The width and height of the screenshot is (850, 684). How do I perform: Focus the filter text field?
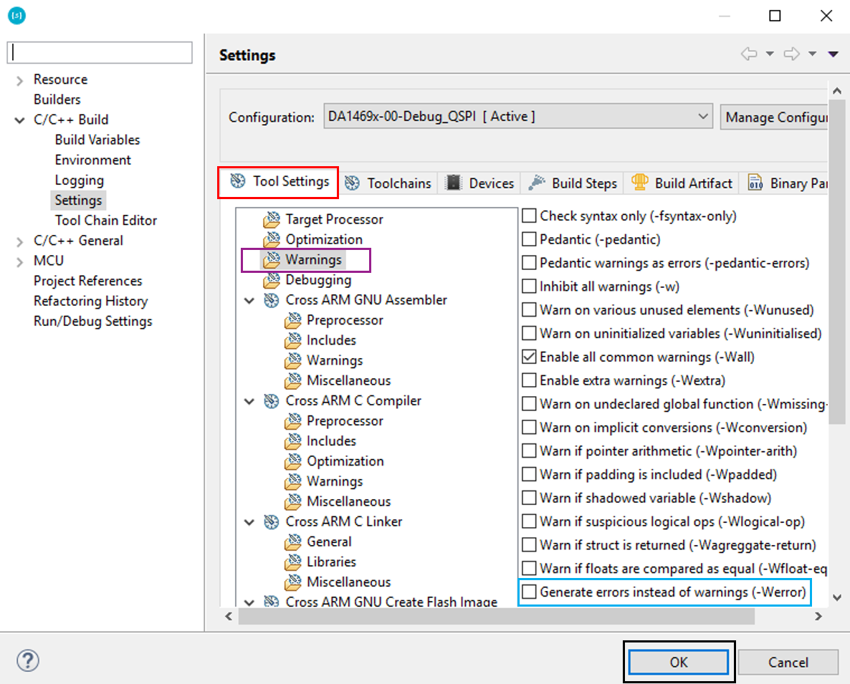tap(100, 52)
